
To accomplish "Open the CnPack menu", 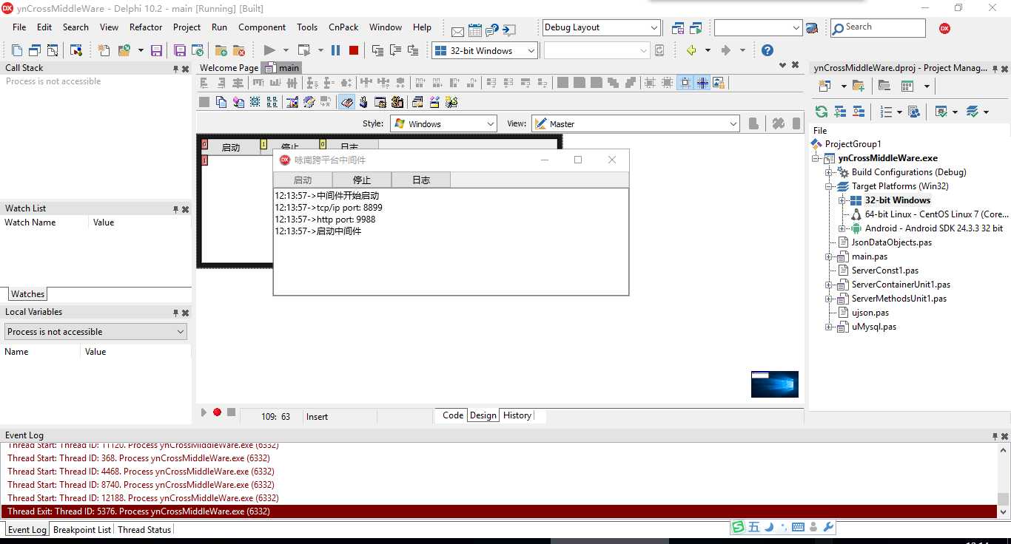I will (343, 27).
